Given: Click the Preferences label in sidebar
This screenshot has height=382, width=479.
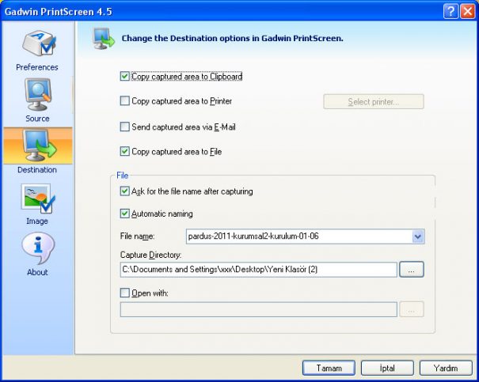Looking at the screenshot, I should [37, 67].
